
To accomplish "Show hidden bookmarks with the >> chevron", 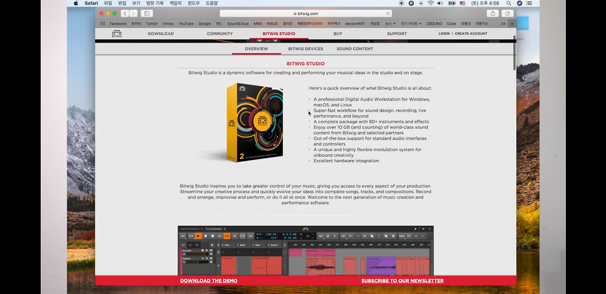I will click(503, 23).
